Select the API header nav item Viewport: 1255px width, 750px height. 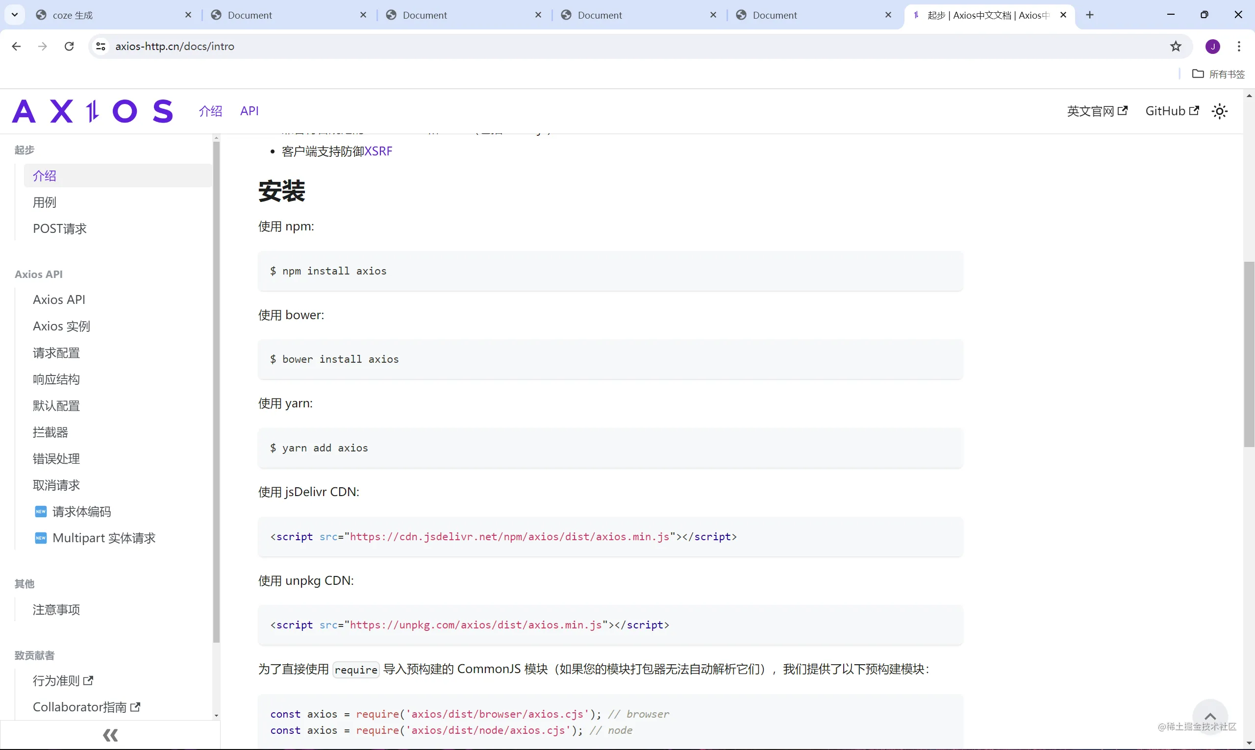[249, 111]
